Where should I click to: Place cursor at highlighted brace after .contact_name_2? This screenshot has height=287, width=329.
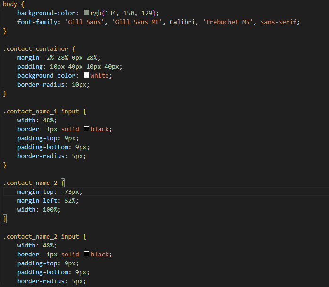(x=63, y=183)
